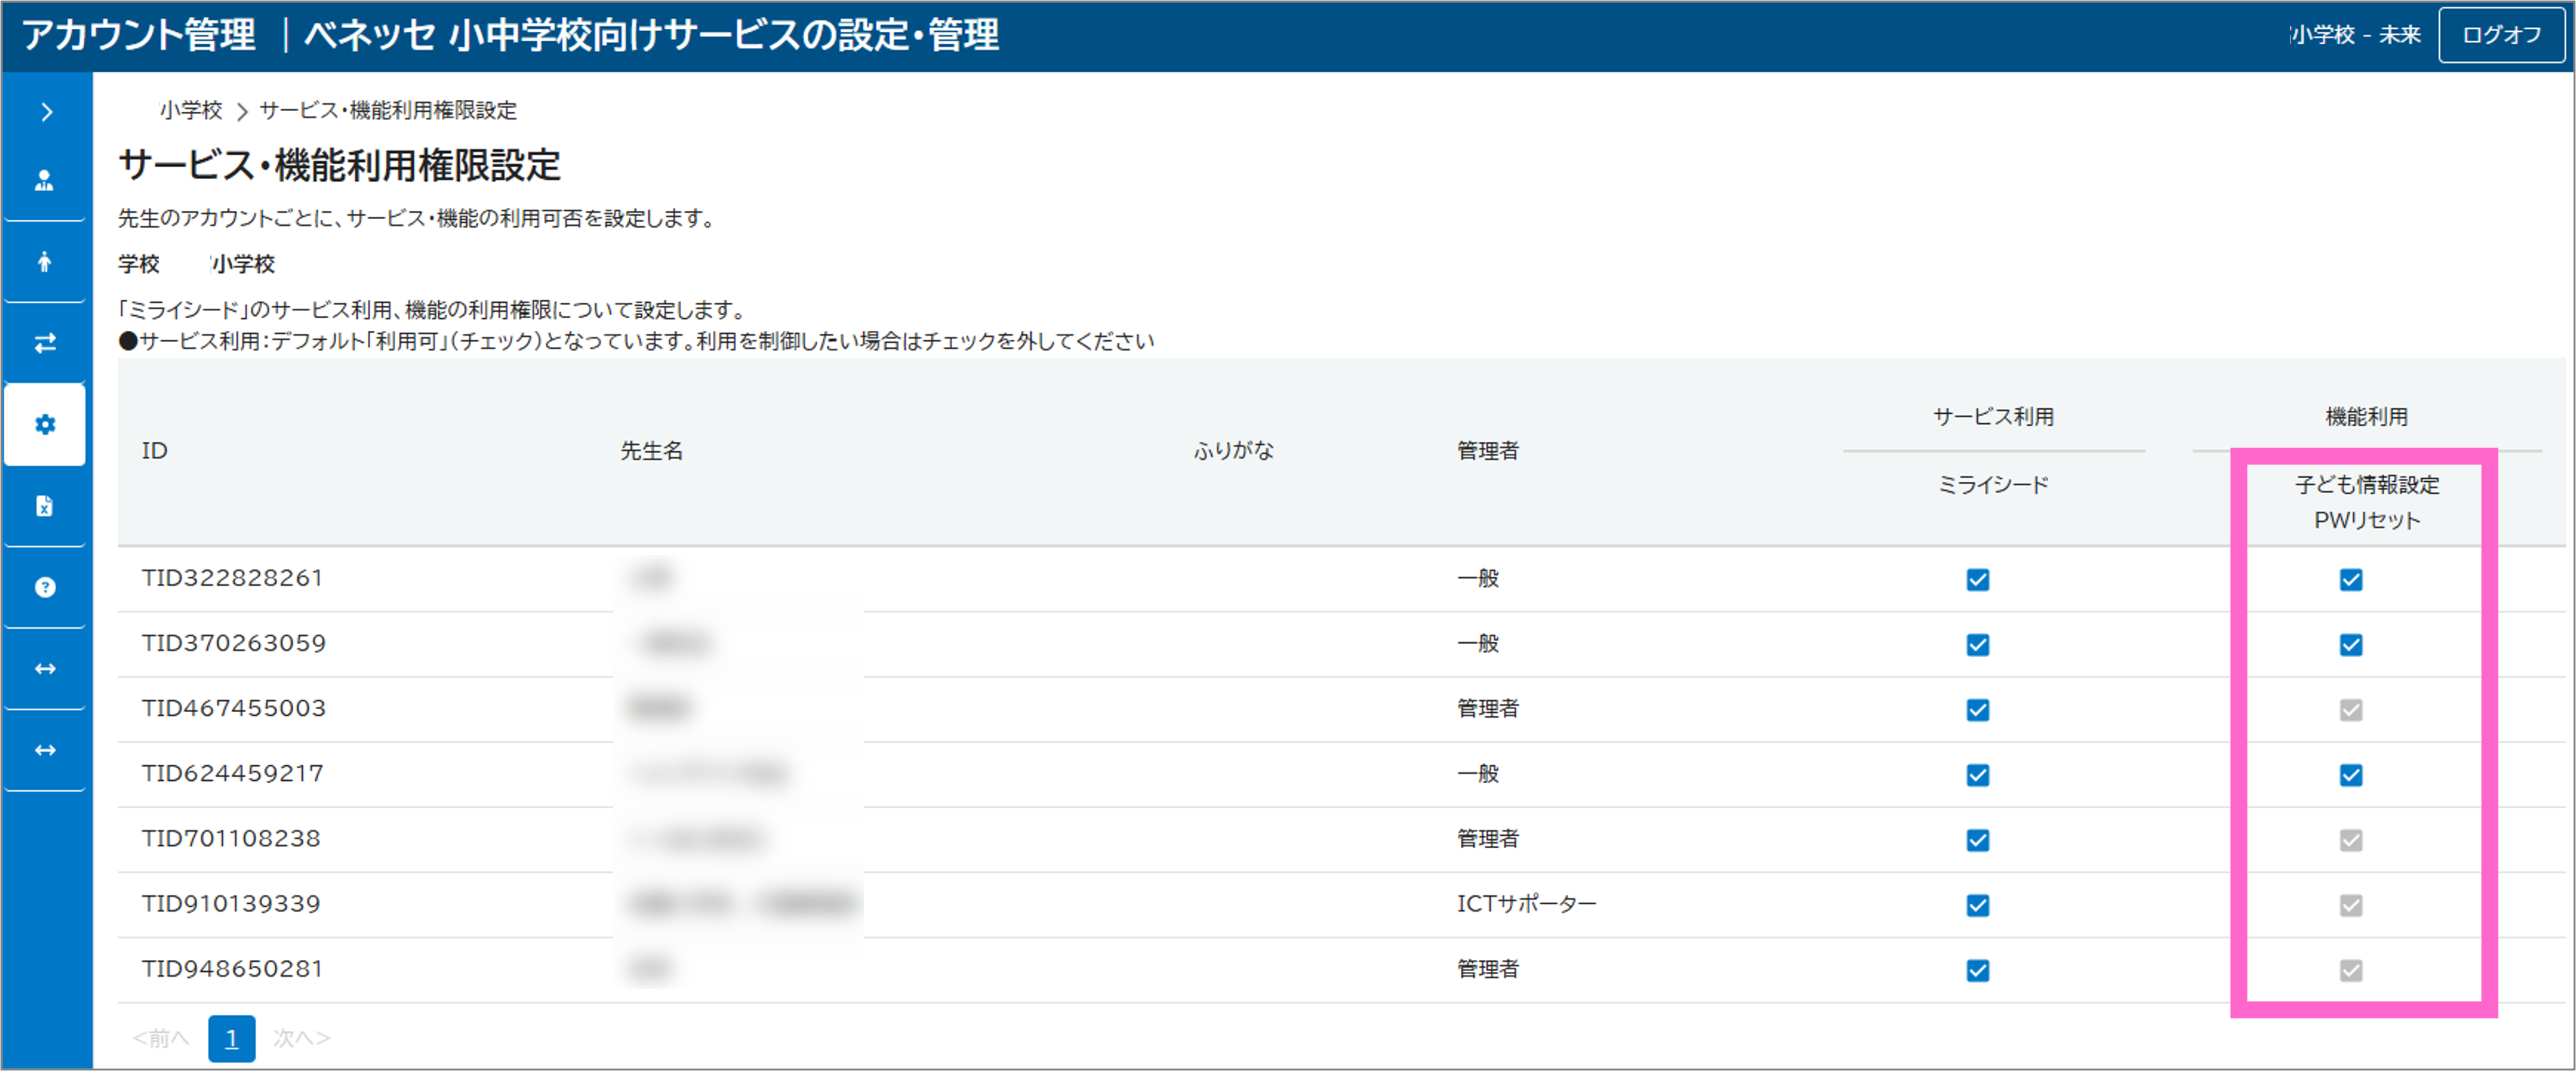The width and height of the screenshot is (2576, 1071).
Task: Click the 先生名 column header
Action: tap(651, 451)
